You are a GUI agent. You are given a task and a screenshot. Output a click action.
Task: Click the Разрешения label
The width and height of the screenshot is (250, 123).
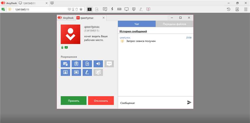tap(69, 57)
